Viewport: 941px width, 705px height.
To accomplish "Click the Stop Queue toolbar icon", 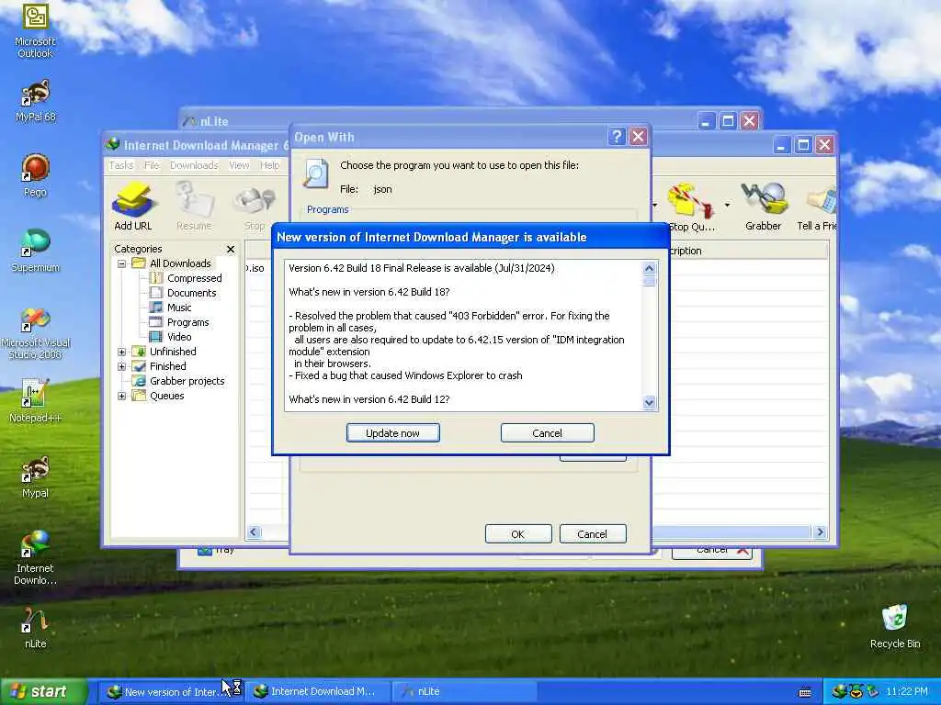I will [x=691, y=207].
